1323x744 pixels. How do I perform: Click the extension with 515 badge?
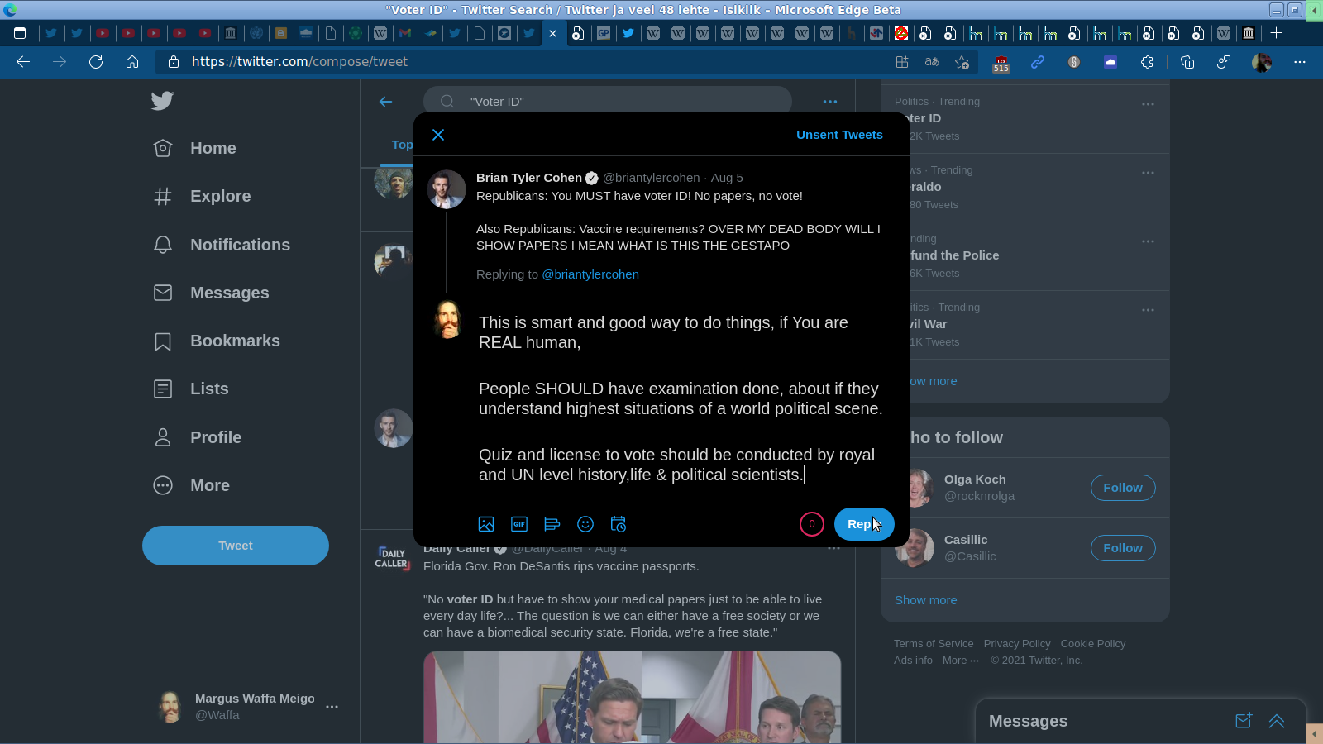point(1001,63)
